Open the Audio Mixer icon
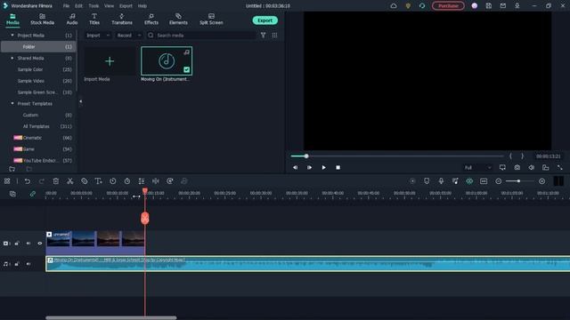 point(455,181)
